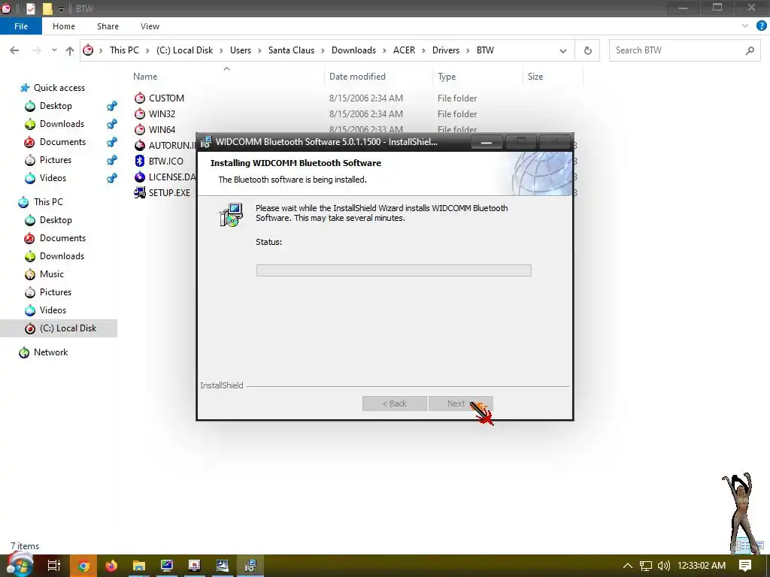Open the File menu
Image resolution: width=770 pixels, height=577 pixels.
21,26
